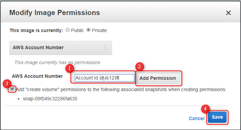Click the Private option label text
The height and width of the screenshot is (130, 241).
click(99, 30)
